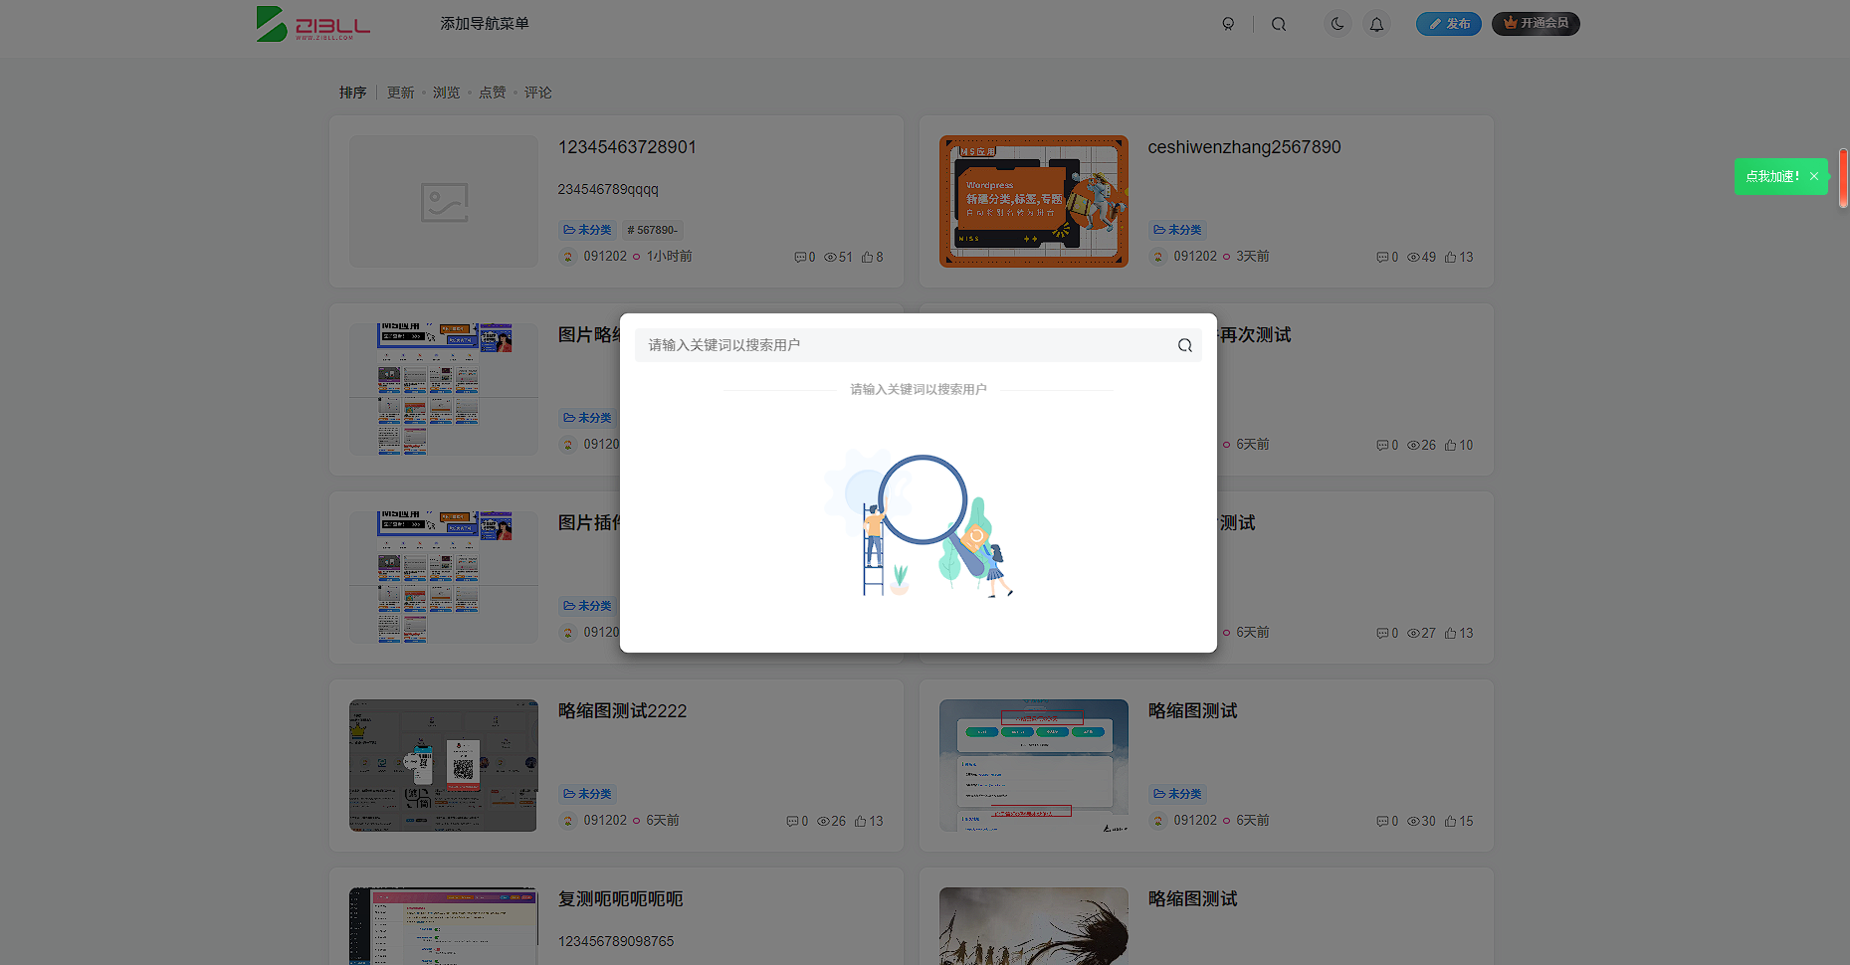1850x965 pixels.
Task: Switch sorting to 浏览
Action: [446, 92]
